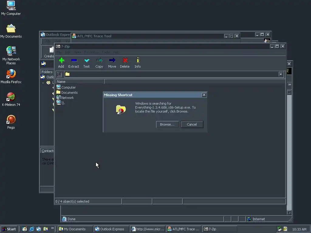311x233 pixels.
Task: Close the Missing Shortcut dialog
Action: (x=204, y=95)
